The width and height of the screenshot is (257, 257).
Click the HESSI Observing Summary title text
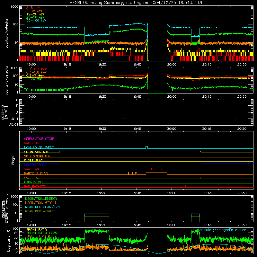click(x=136, y=3)
